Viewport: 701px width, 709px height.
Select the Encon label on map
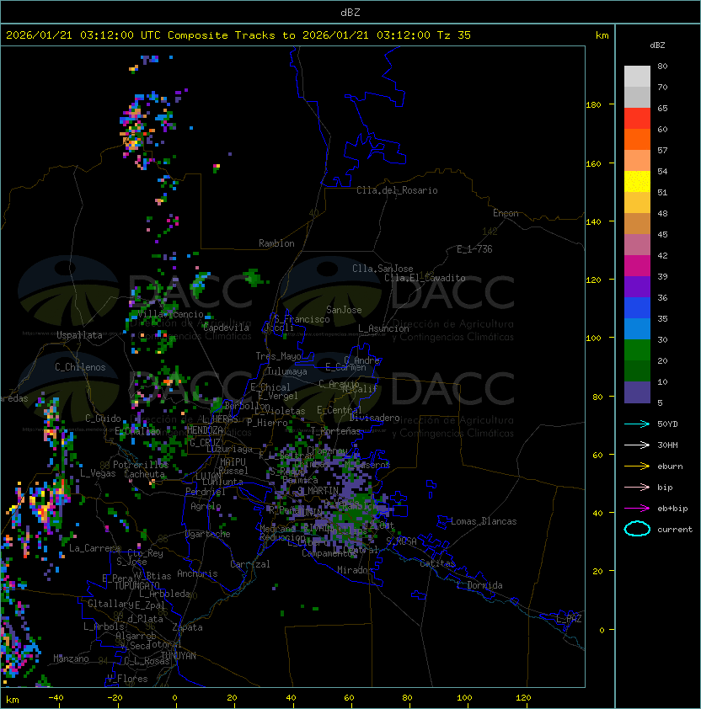(x=506, y=213)
